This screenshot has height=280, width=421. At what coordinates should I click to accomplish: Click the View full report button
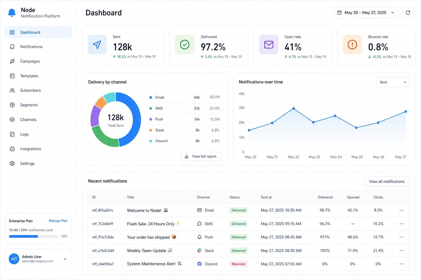click(x=201, y=156)
